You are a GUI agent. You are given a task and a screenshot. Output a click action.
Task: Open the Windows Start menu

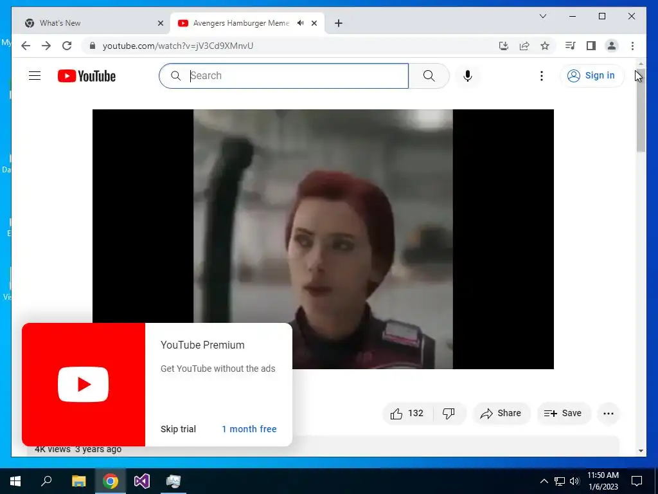[x=15, y=481]
